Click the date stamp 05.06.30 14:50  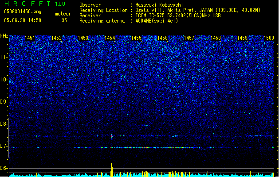tap(23, 20)
